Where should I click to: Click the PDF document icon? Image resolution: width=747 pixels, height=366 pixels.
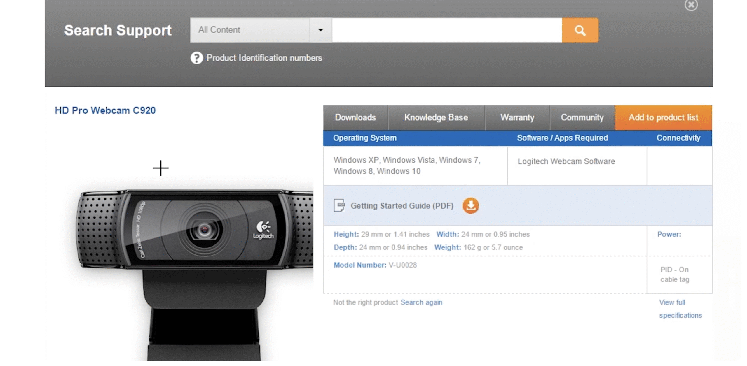tap(339, 206)
